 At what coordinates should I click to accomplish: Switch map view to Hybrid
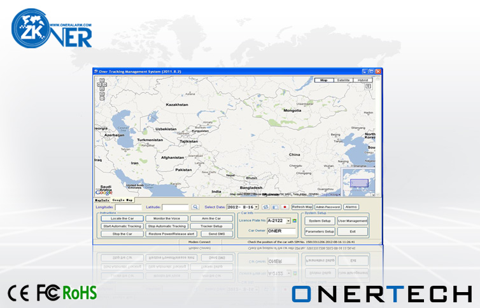click(x=363, y=80)
